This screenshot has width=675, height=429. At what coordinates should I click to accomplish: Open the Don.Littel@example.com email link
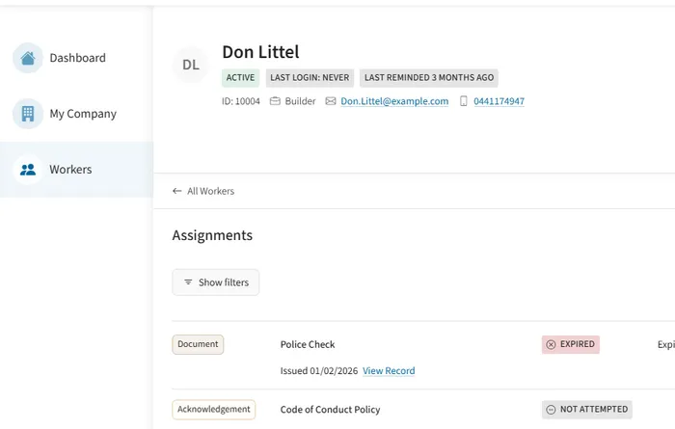click(x=394, y=101)
